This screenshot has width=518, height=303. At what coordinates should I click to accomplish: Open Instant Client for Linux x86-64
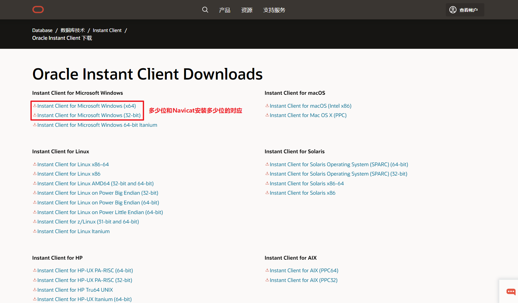73,165
